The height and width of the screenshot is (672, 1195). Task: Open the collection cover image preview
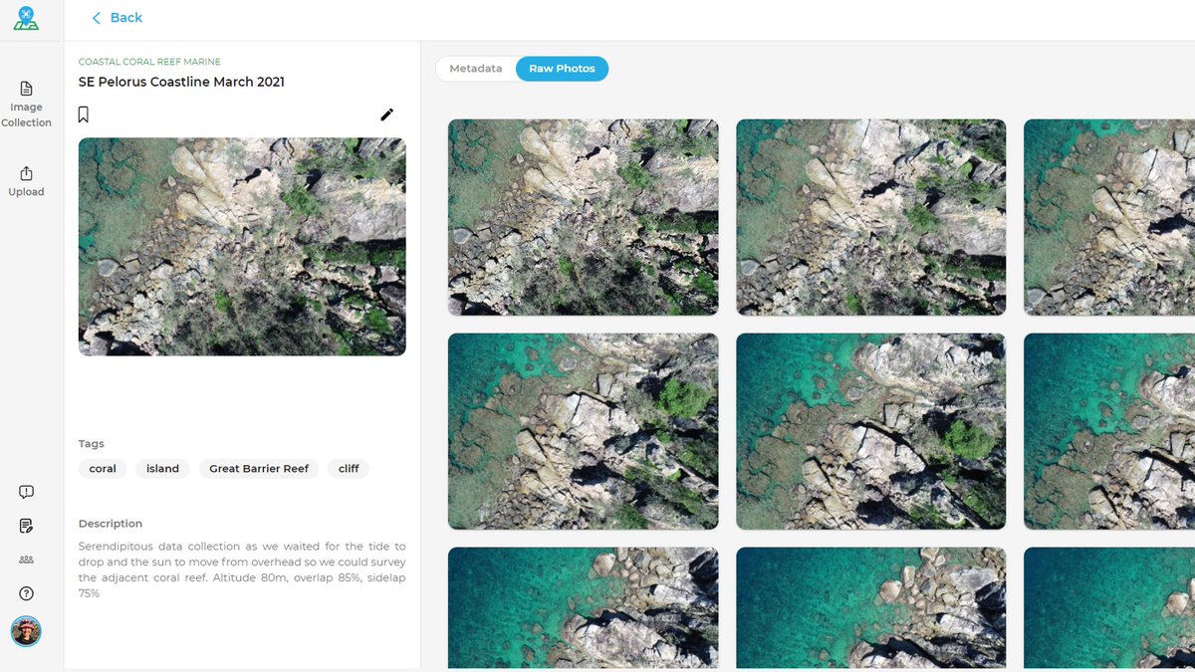242,247
